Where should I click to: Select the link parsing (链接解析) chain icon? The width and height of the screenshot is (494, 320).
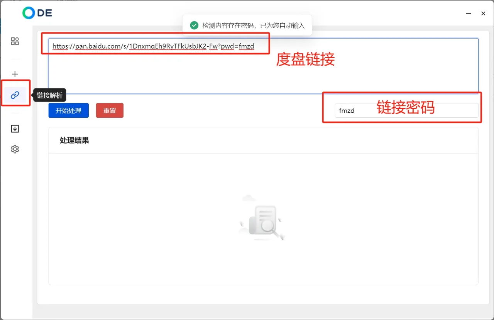(15, 95)
